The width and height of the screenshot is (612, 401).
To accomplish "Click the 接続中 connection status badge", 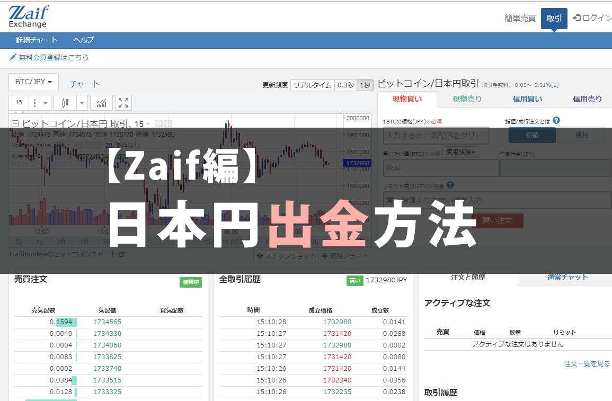I will coord(190,282).
